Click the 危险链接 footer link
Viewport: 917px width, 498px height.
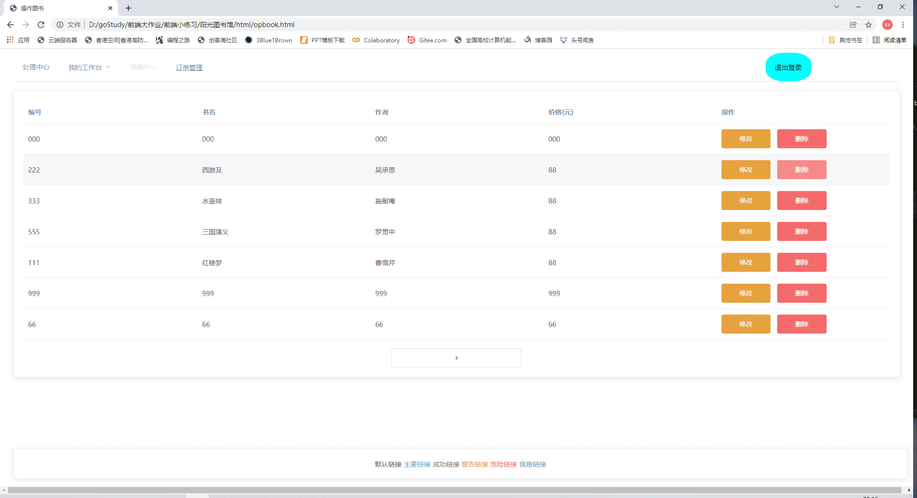pos(504,464)
